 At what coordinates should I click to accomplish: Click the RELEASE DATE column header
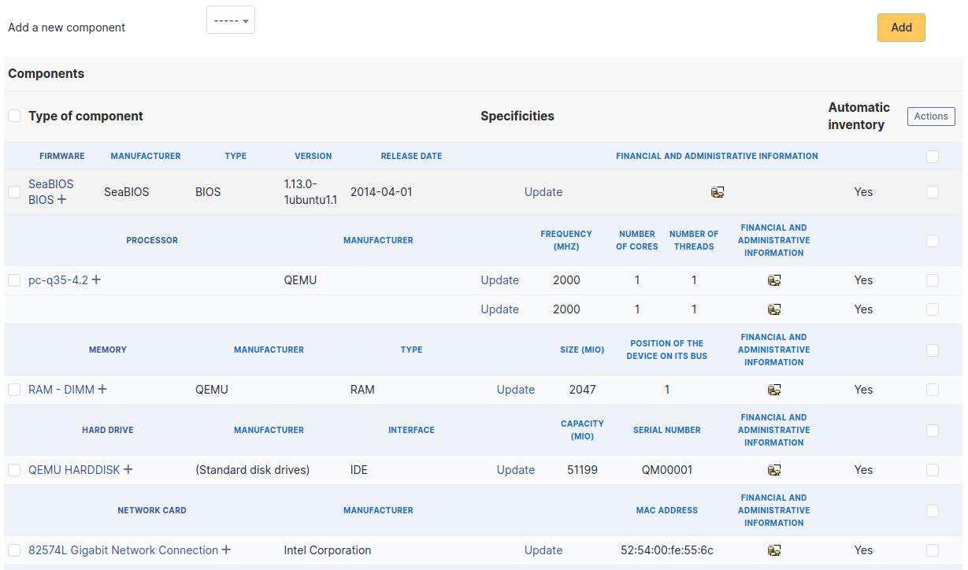pyautogui.click(x=411, y=156)
